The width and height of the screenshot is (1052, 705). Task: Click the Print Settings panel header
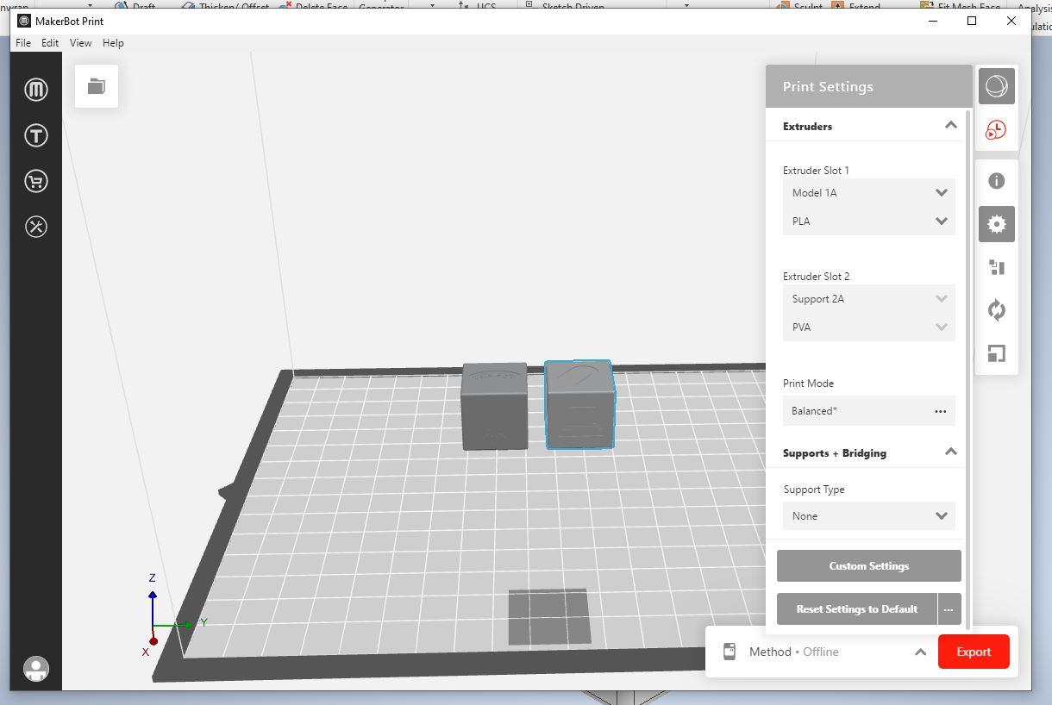(868, 86)
